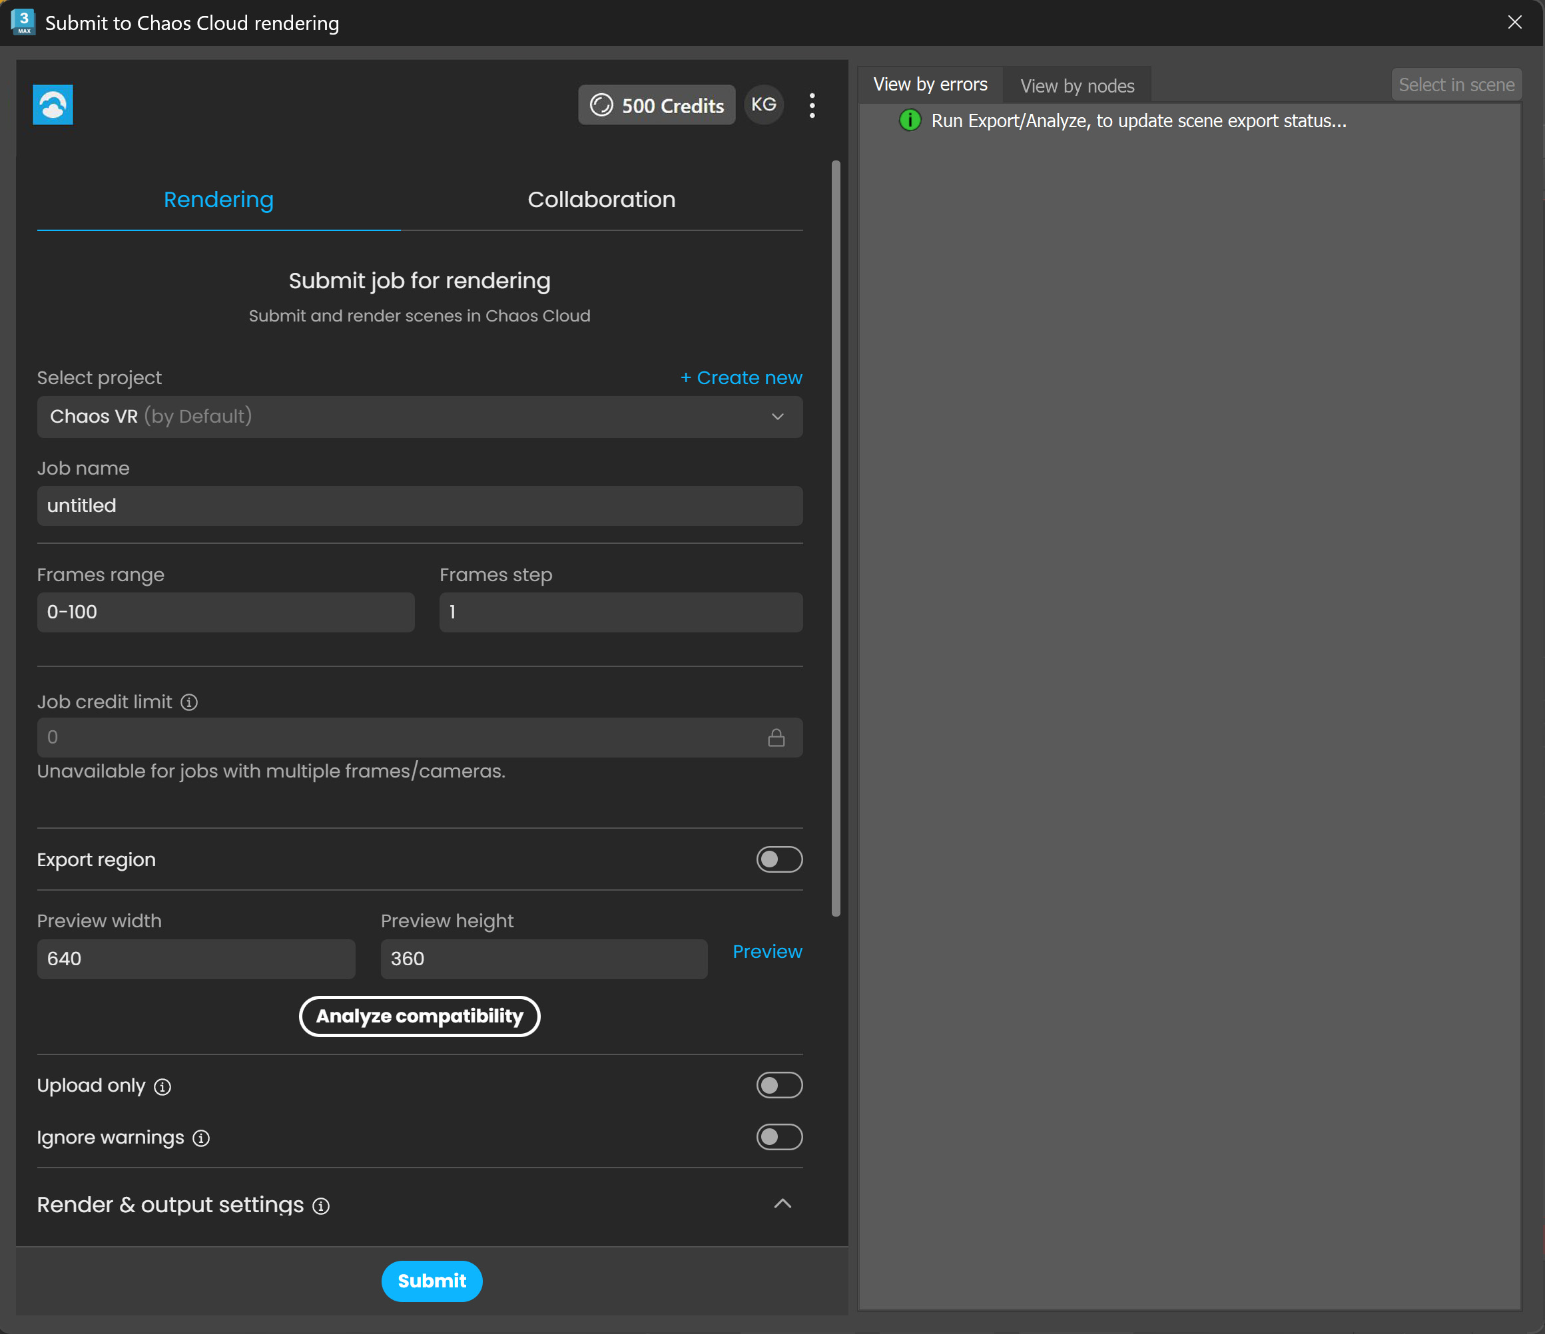
Task: Click the Upload only info icon
Action: pos(162,1086)
